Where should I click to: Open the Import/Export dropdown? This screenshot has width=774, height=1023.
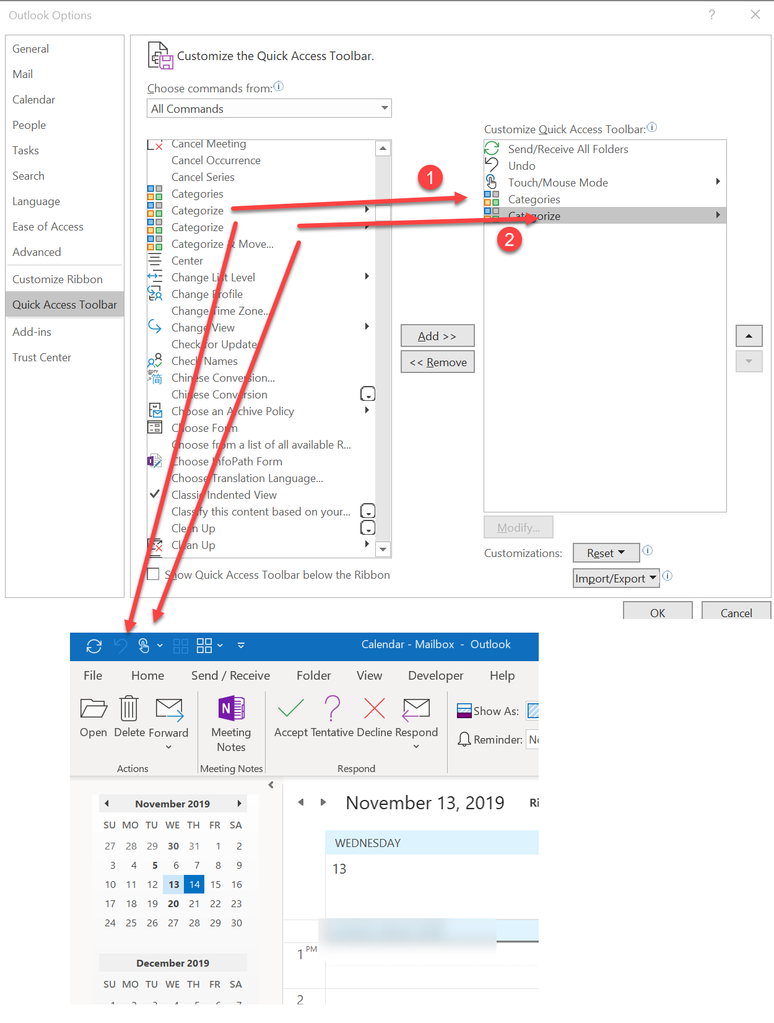pyautogui.click(x=616, y=578)
